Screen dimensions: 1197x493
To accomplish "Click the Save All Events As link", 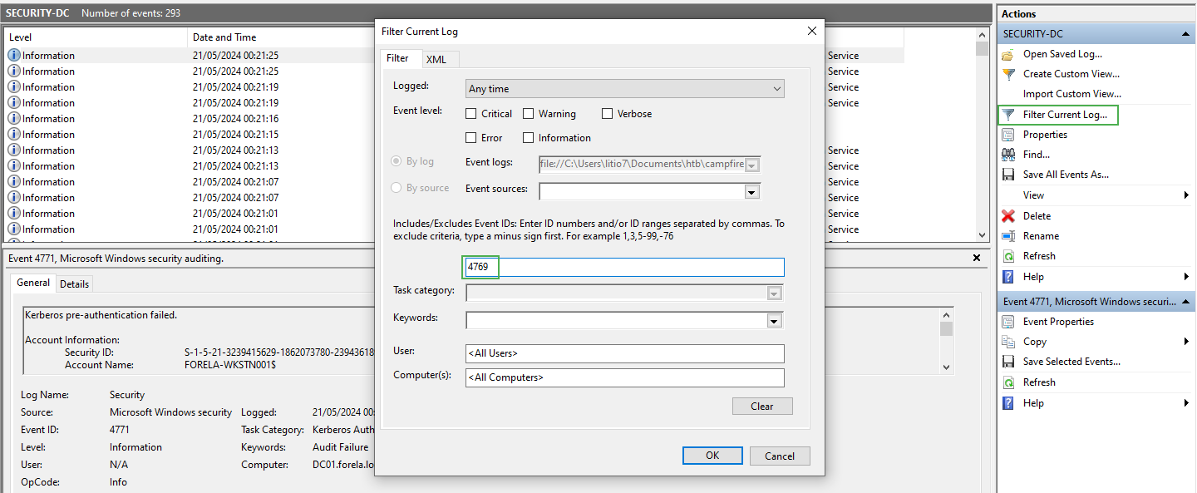I will point(1066,175).
